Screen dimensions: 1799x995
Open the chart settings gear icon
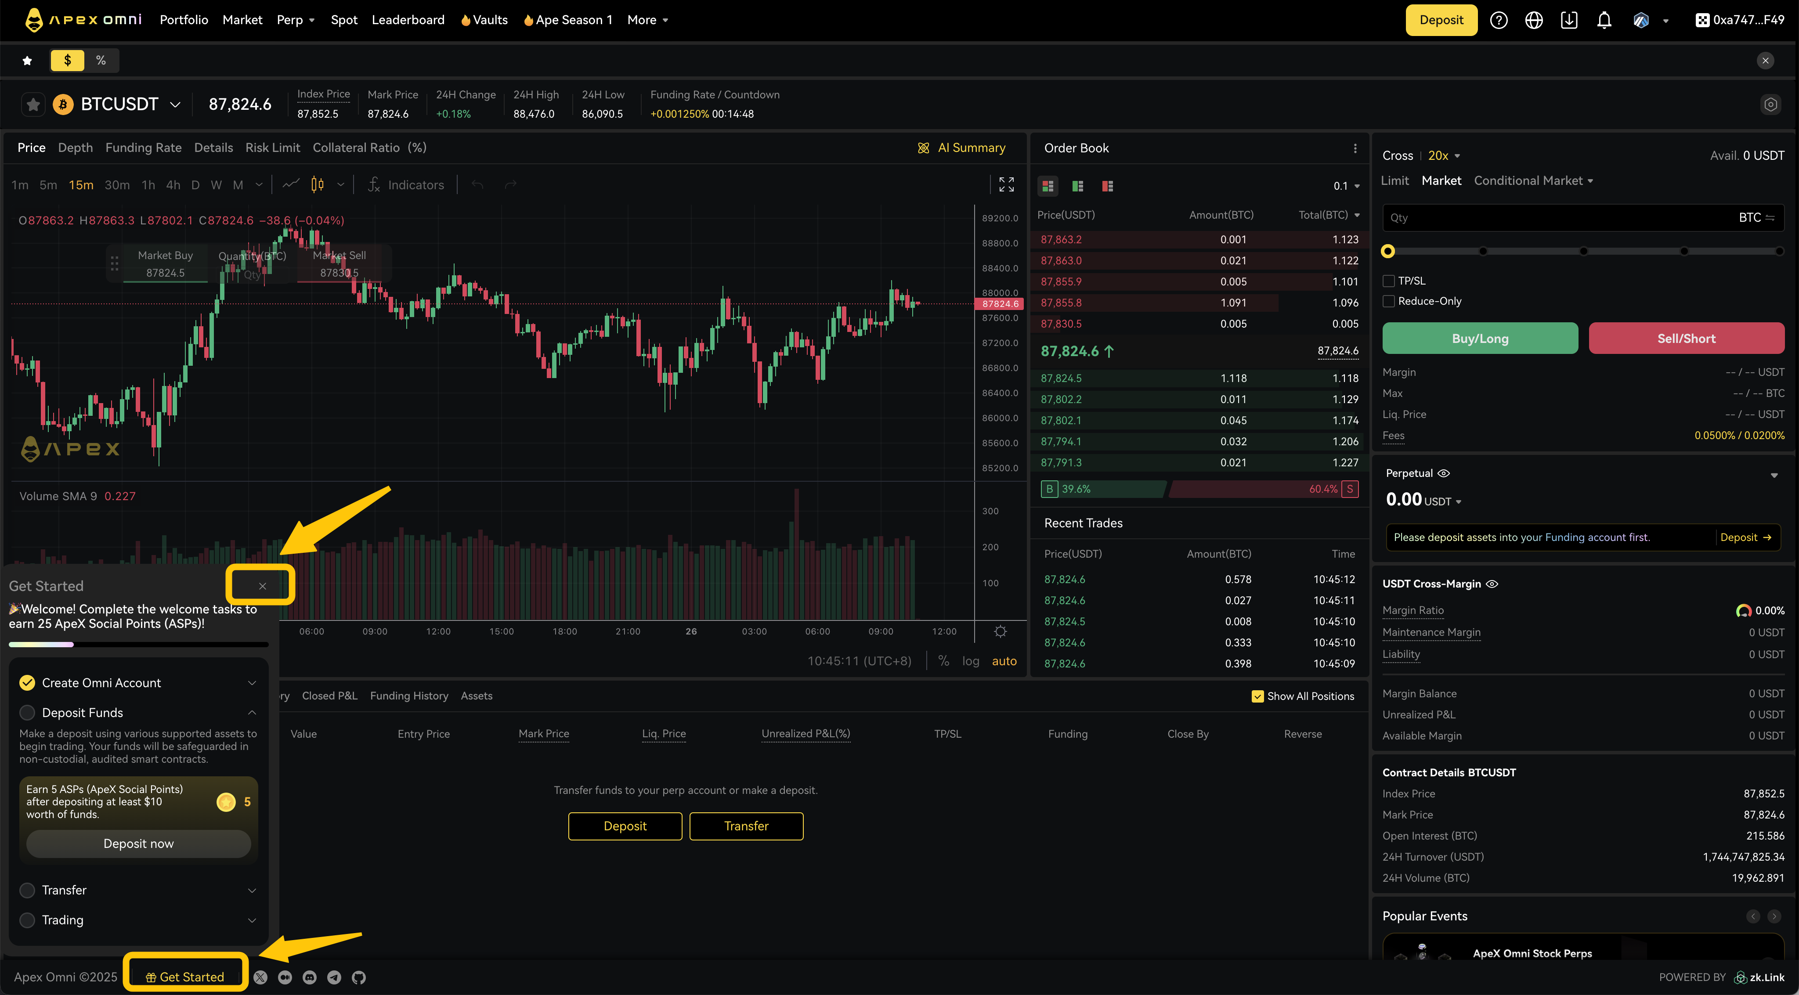[1000, 631]
